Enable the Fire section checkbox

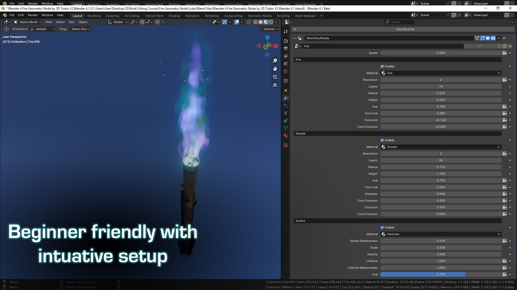[x=382, y=66]
